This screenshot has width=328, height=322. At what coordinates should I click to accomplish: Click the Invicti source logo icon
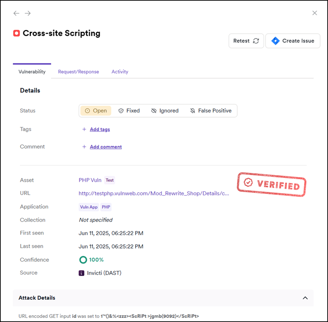pos(82,273)
